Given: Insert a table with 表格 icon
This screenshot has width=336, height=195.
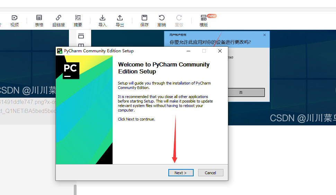Looking at the screenshot, I should point(39,21).
